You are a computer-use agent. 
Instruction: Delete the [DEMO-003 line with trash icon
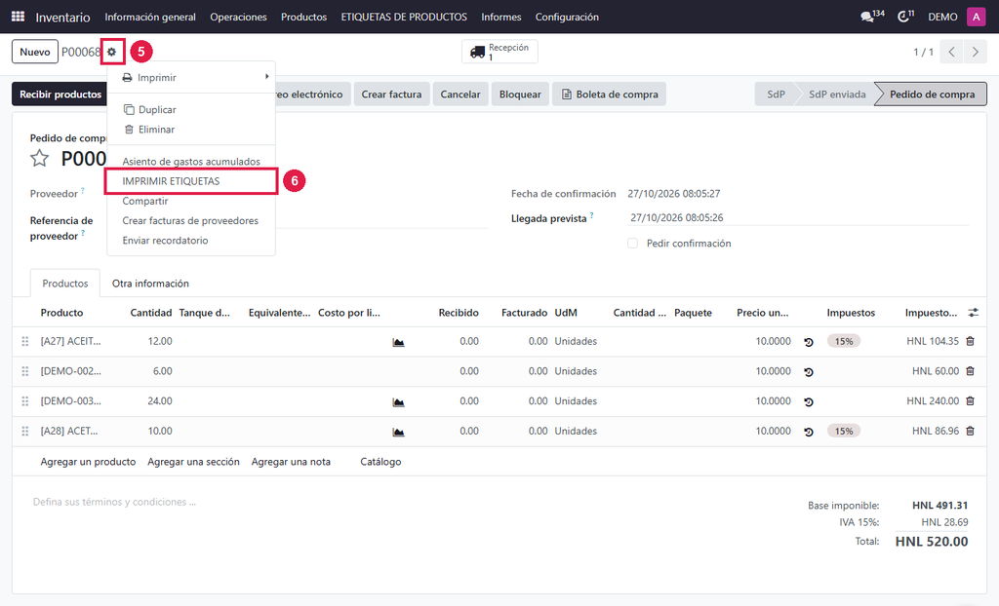(971, 401)
